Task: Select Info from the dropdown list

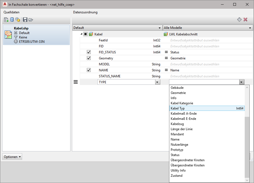Action: pyautogui.click(x=207, y=98)
